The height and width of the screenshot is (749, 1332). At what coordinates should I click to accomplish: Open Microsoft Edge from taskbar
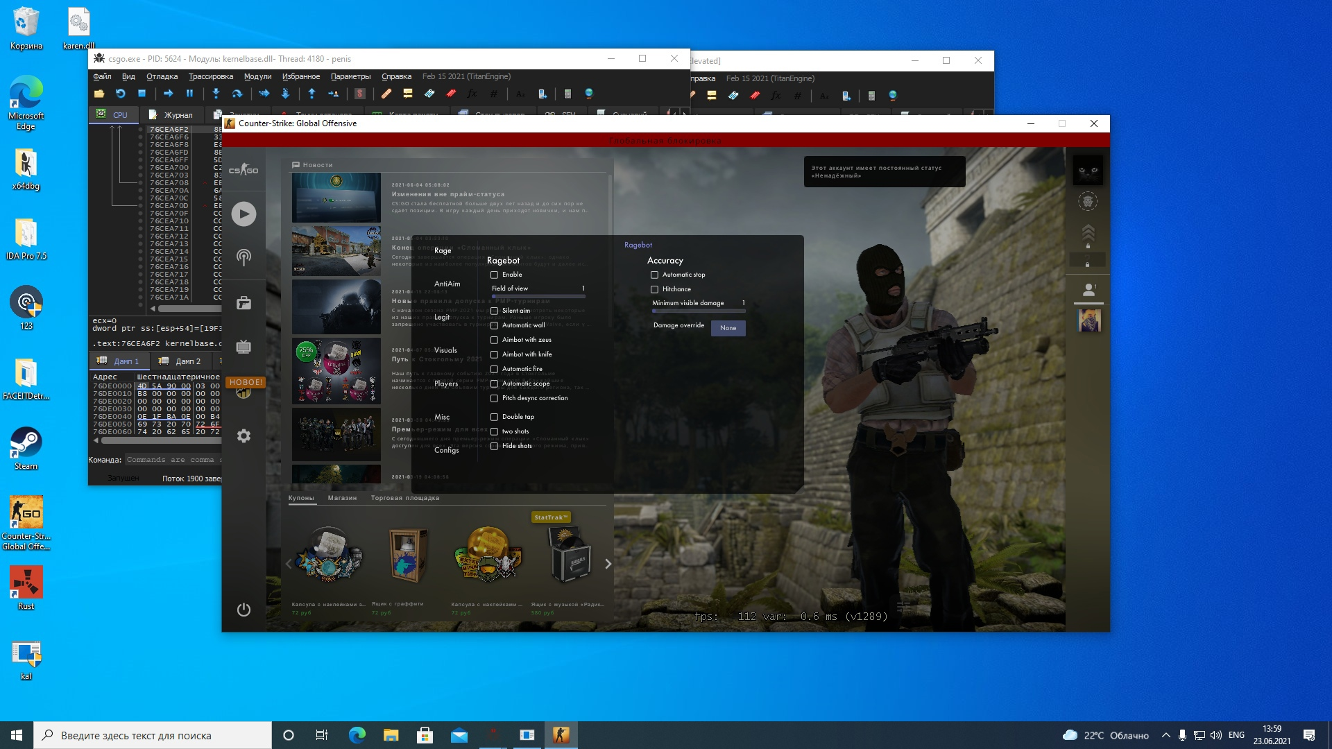[357, 735]
